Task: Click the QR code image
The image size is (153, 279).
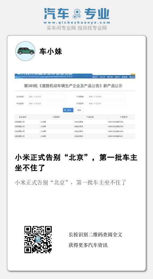Action: click(38, 240)
